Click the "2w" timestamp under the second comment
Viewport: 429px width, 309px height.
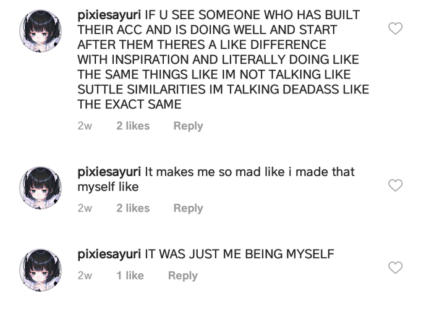coord(85,208)
